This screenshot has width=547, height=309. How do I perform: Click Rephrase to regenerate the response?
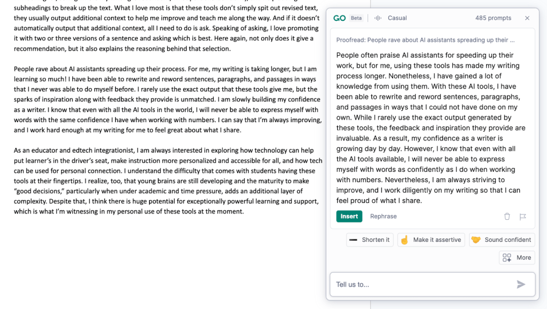tap(384, 216)
